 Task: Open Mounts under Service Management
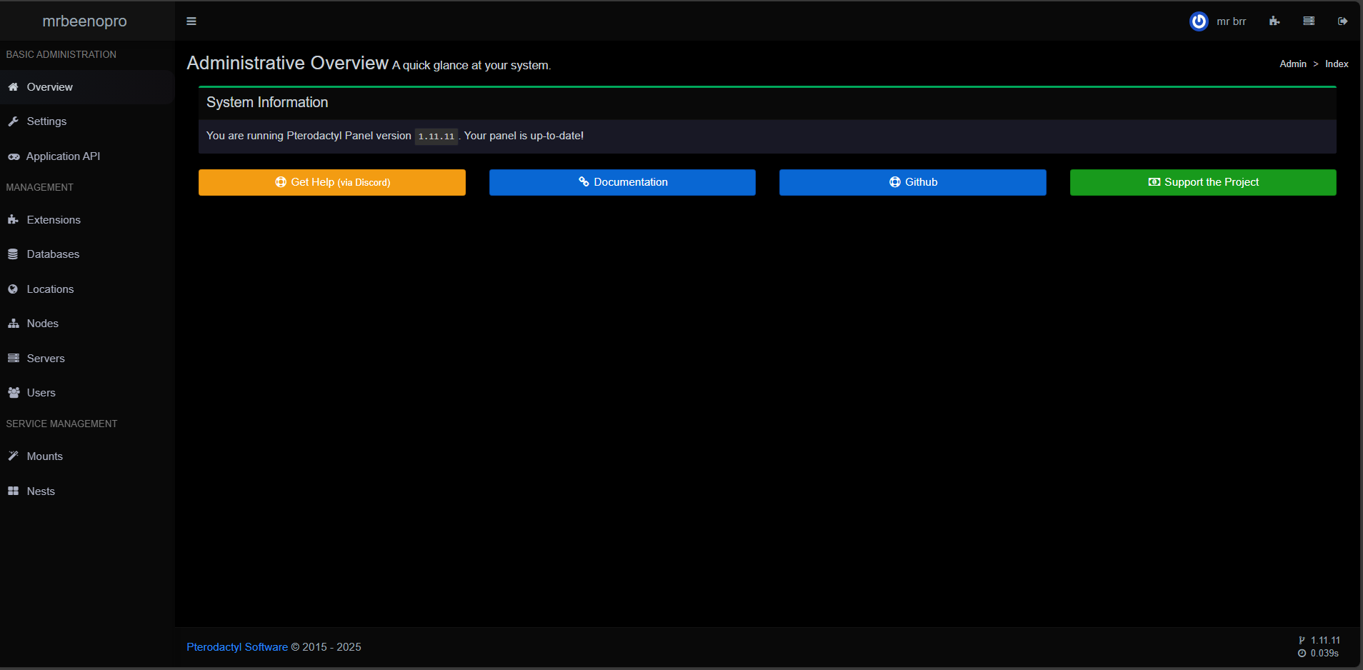click(44, 456)
